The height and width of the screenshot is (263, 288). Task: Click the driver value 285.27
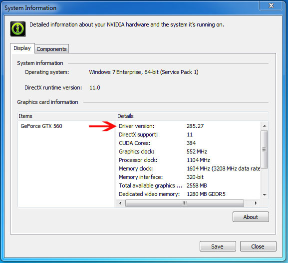pos(195,126)
